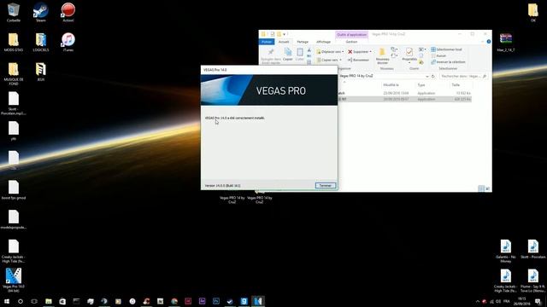Click the refresh icon beside address bar
This screenshot has width=547, height=307.
[x=433, y=76]
